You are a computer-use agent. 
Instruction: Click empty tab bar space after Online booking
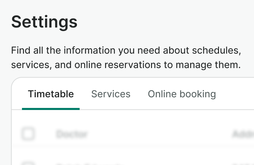(237, 94)
